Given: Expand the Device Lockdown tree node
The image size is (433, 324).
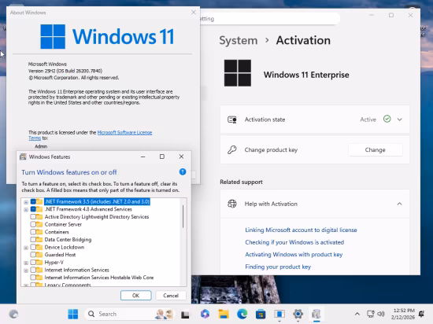Looking at the screenshot, I should tap(26, 248).
